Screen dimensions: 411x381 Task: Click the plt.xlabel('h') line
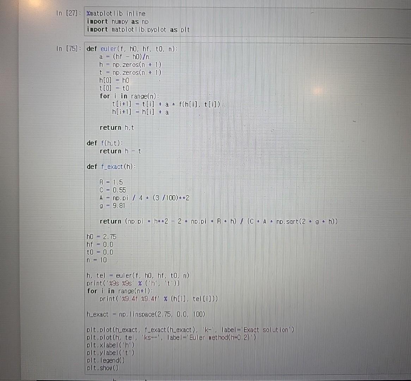tap(106, 345)
